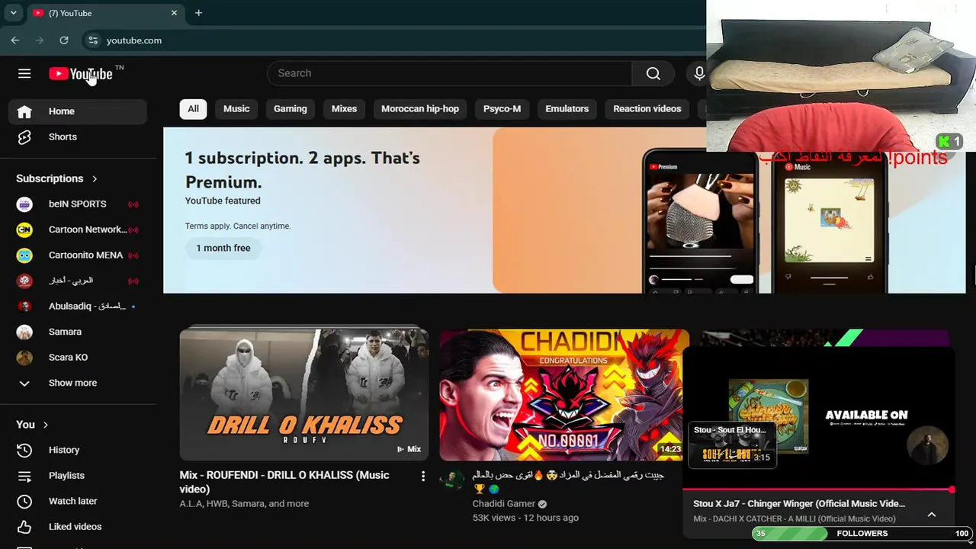Image resolution: width=976 pixels, height=549 pixels.
Task: Click the Premium promo heading
Action: (x=303, y=170)
